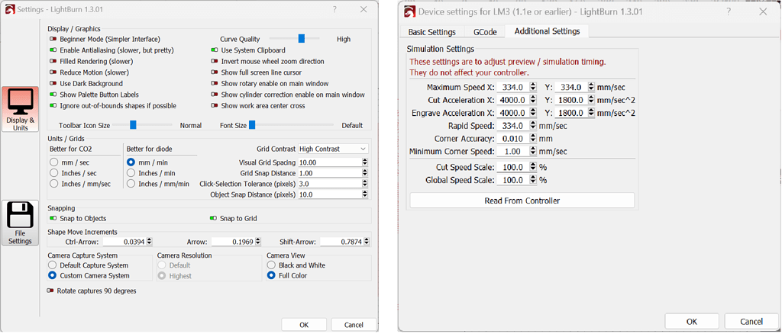Select Custom Camera System
The width and height of the screenshot is (782, 334).
click(x=53, y=276)
